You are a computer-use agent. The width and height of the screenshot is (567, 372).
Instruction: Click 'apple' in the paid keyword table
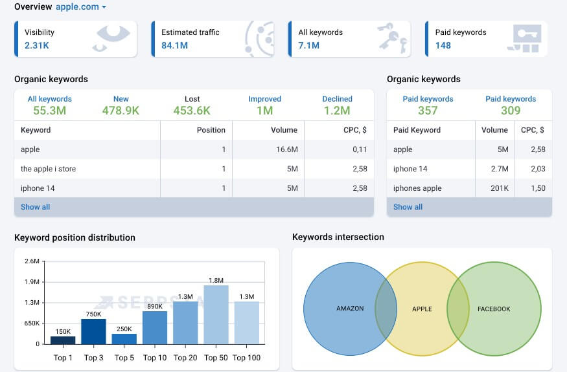click(403, 149)
